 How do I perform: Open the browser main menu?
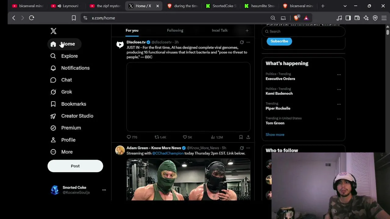[x=384, y=18]
